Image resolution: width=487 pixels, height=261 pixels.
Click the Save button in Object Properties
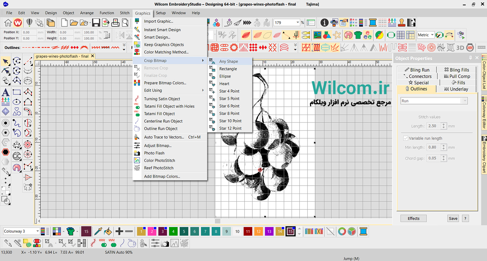pos(453,219)
